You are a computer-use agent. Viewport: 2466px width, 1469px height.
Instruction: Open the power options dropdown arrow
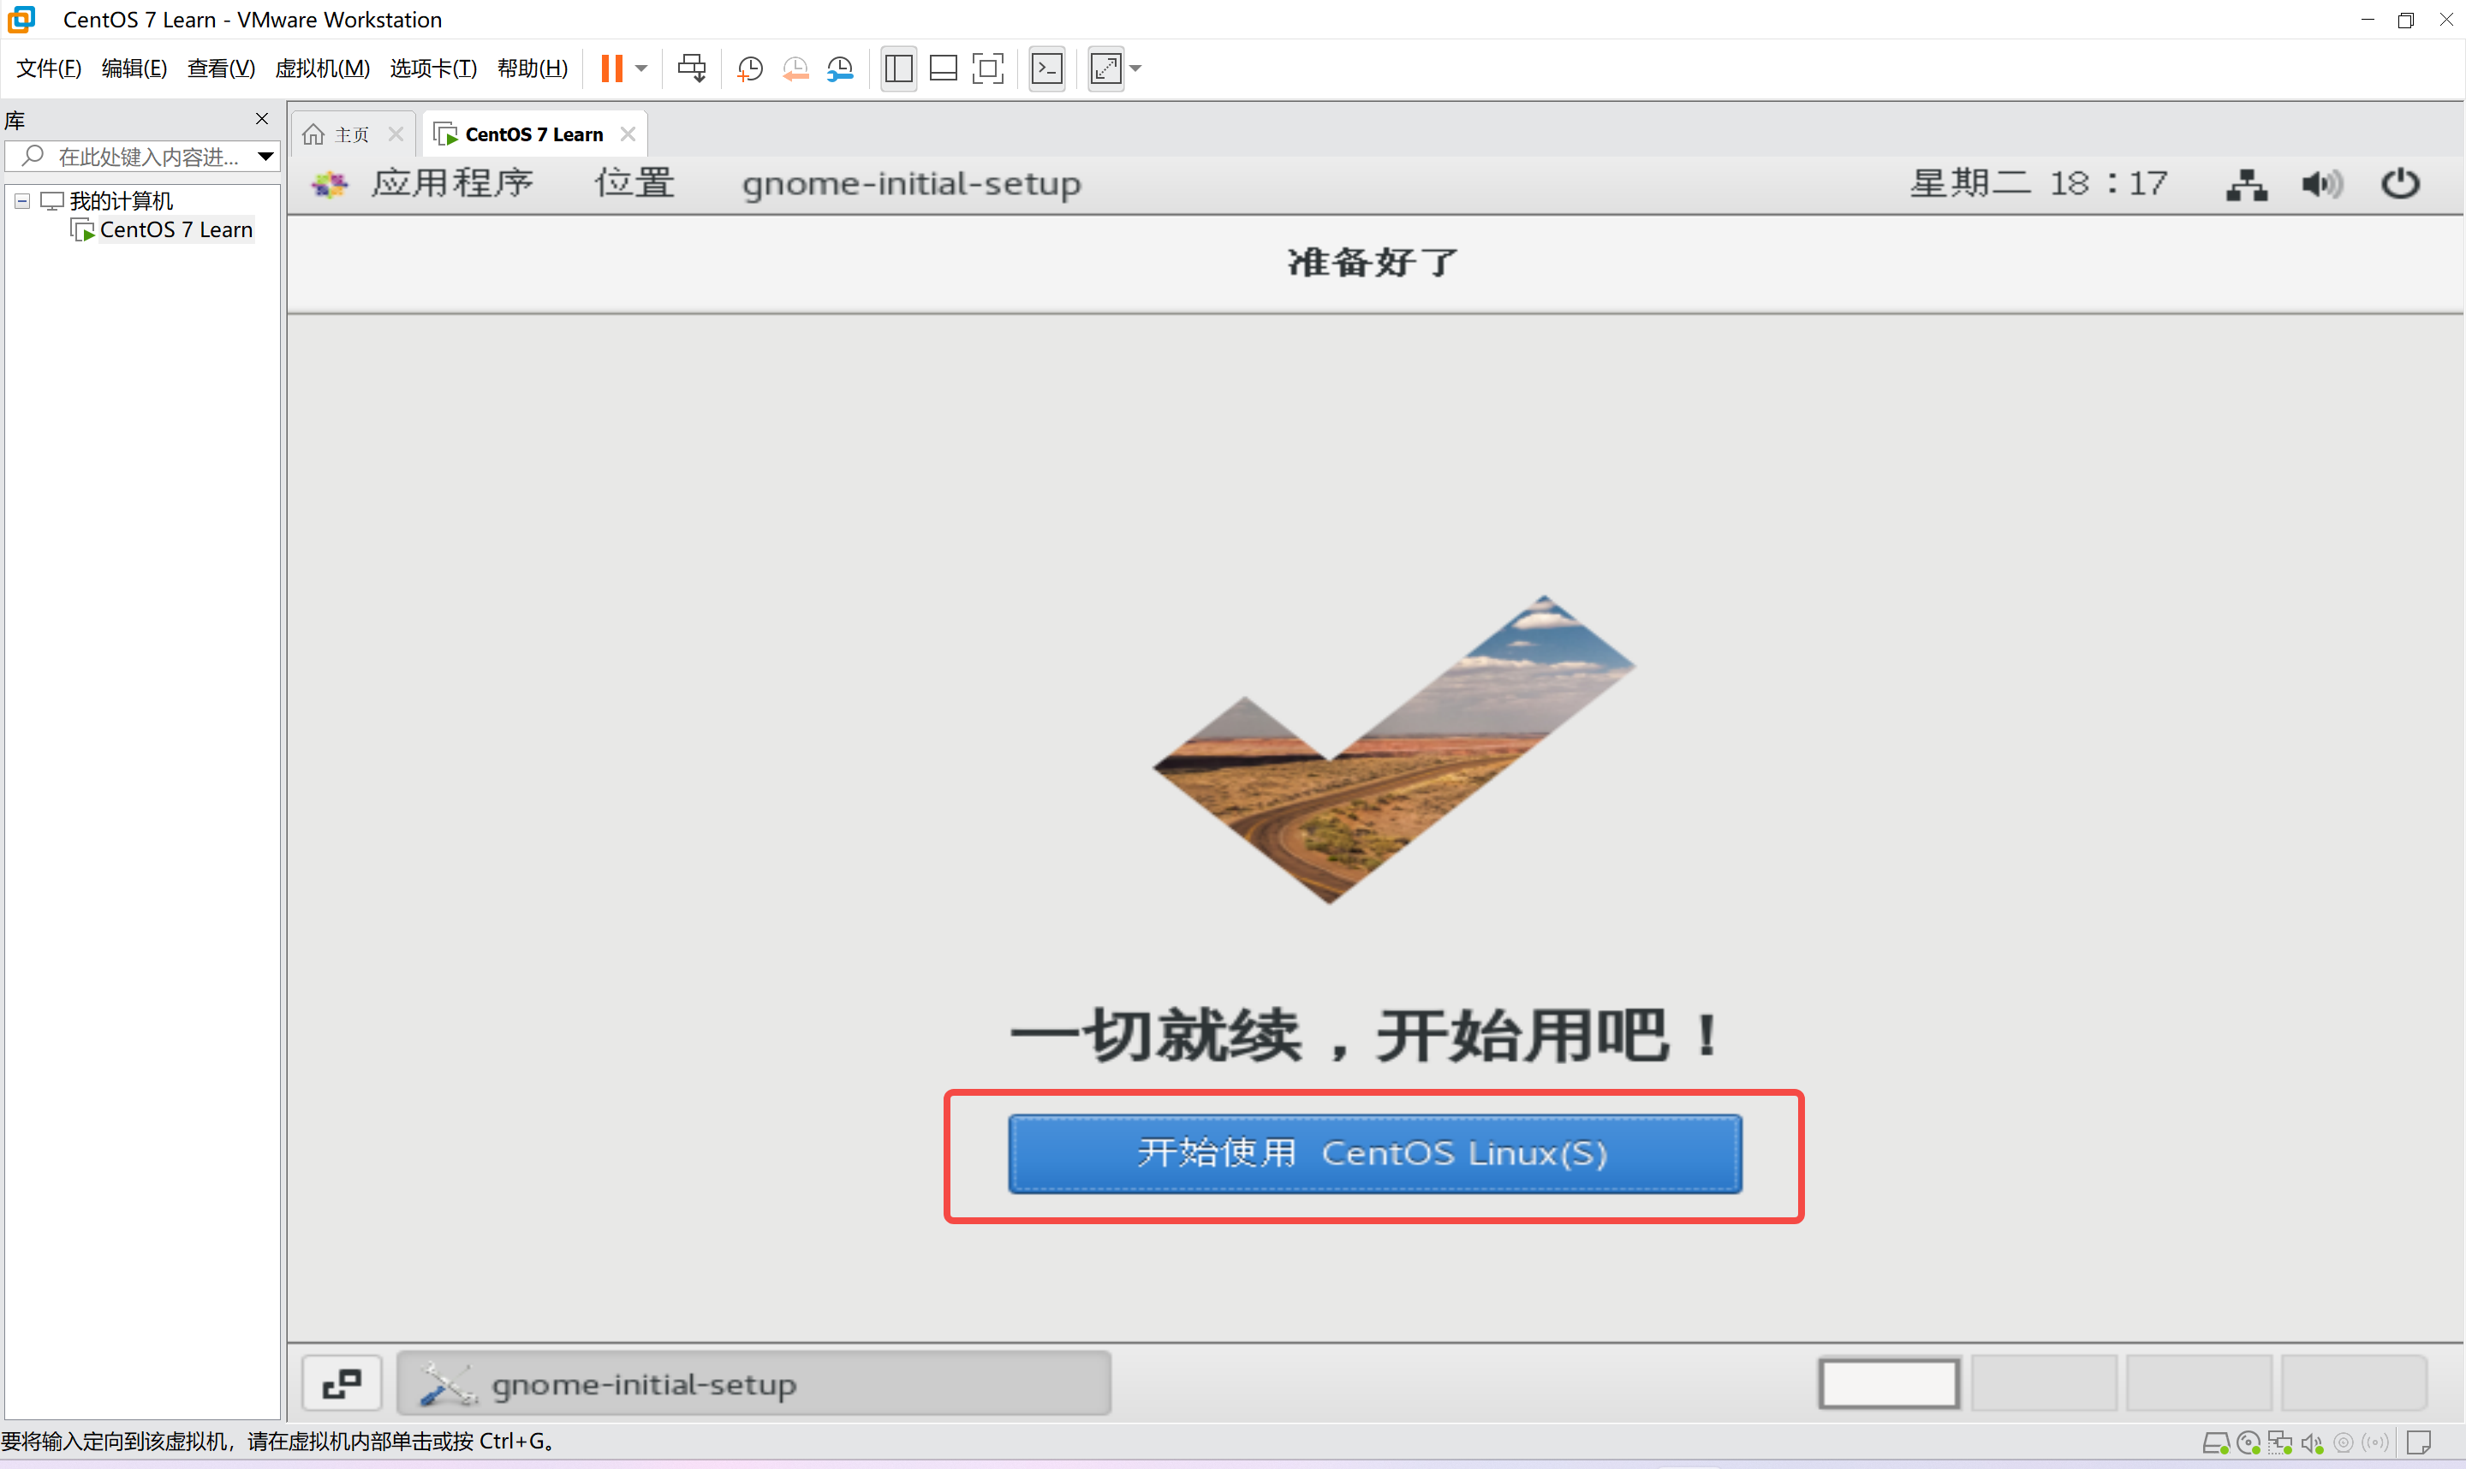[641, 68]
